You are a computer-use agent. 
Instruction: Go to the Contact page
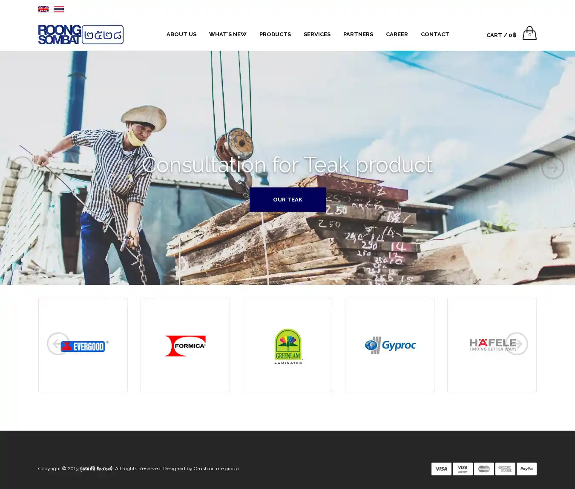click(x=434, y=35)
